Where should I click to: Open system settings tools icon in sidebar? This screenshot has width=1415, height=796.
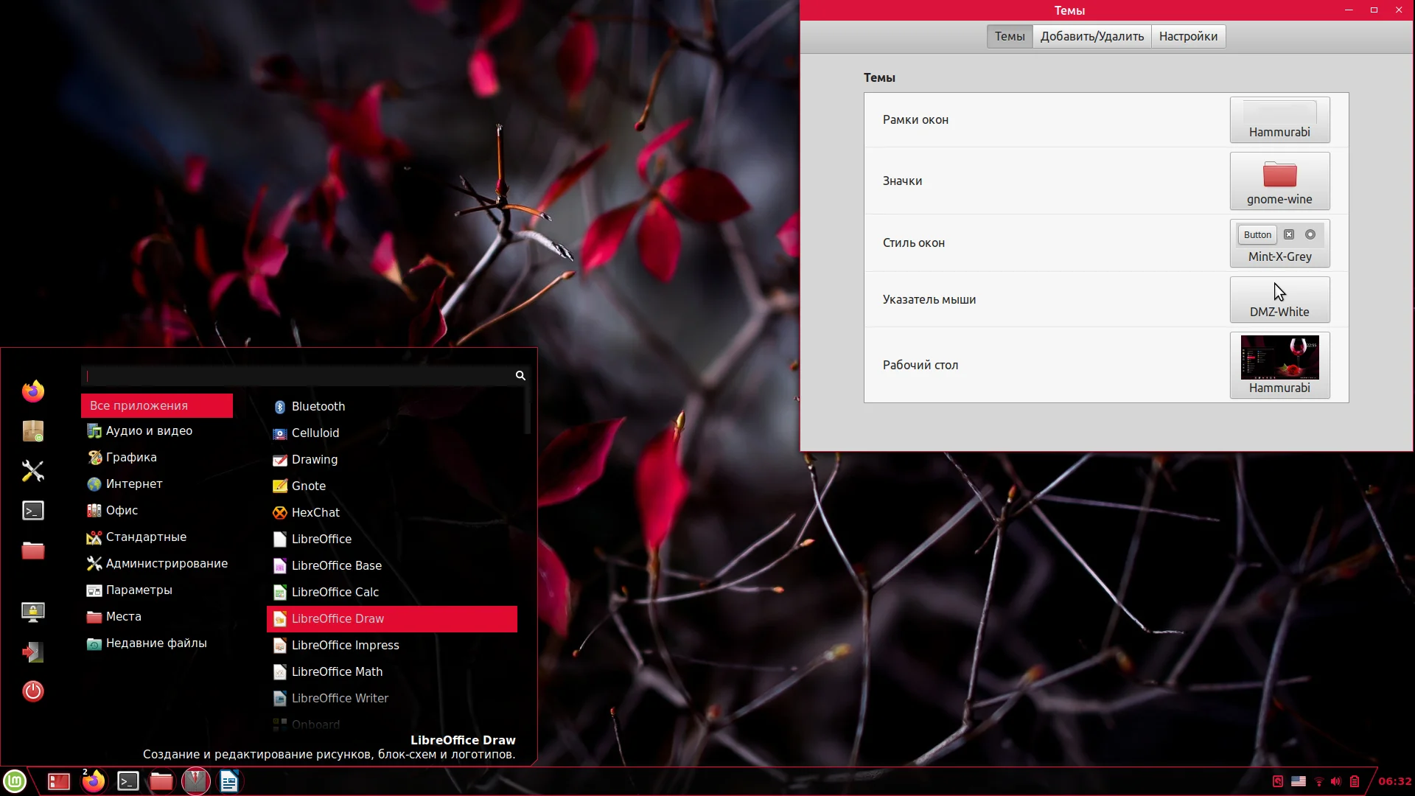point(33,471)
